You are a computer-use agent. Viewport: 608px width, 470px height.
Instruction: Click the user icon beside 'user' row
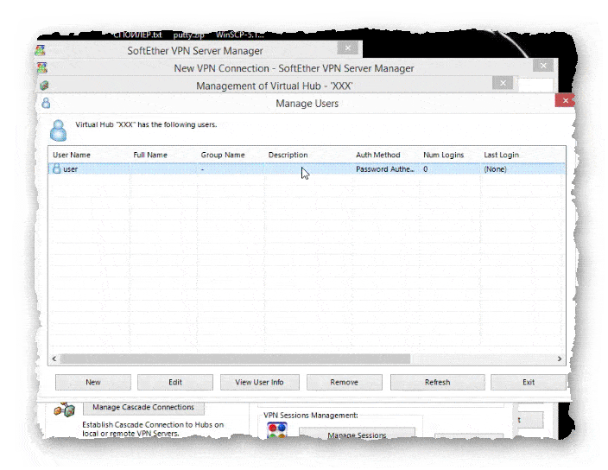click(57, 168)
